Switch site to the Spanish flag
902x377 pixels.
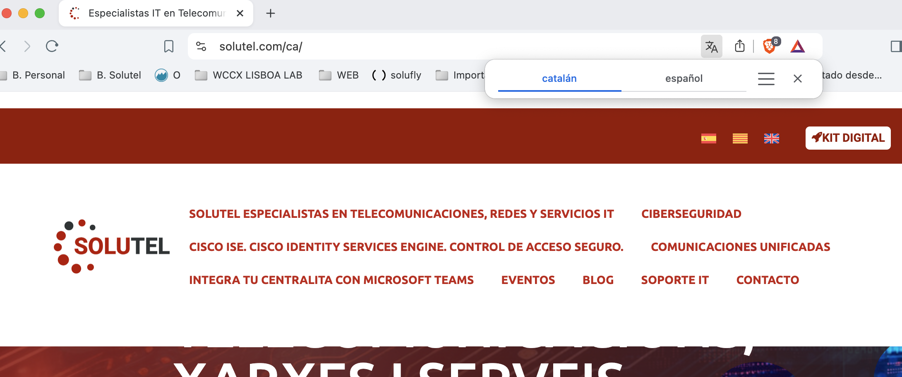(709, 138)
